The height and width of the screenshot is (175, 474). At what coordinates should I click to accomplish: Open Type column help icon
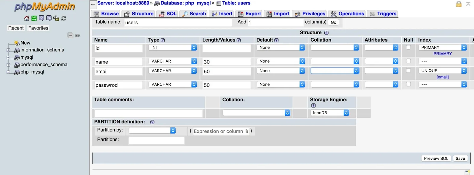point(163,40)
